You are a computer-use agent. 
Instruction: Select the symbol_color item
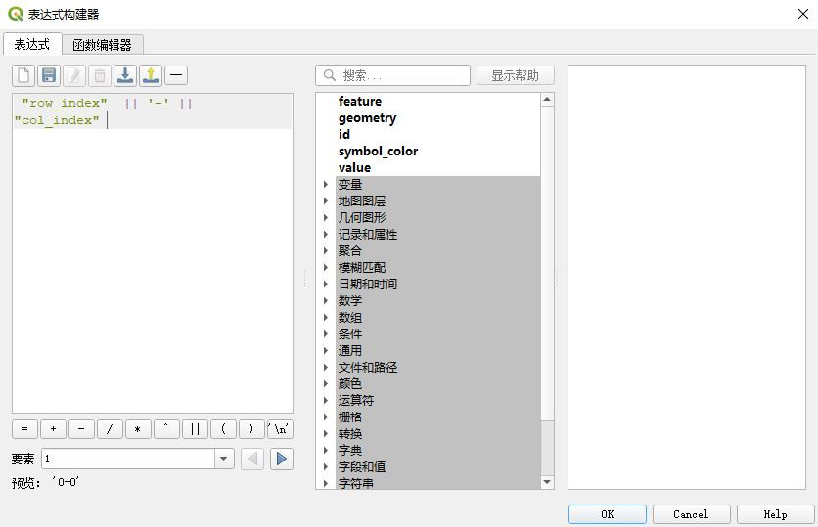(378, 152)
